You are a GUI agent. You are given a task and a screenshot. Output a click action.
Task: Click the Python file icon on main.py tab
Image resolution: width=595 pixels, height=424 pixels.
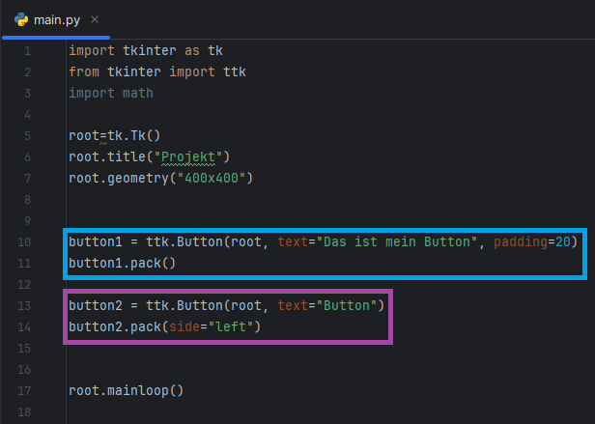point(21,19)
